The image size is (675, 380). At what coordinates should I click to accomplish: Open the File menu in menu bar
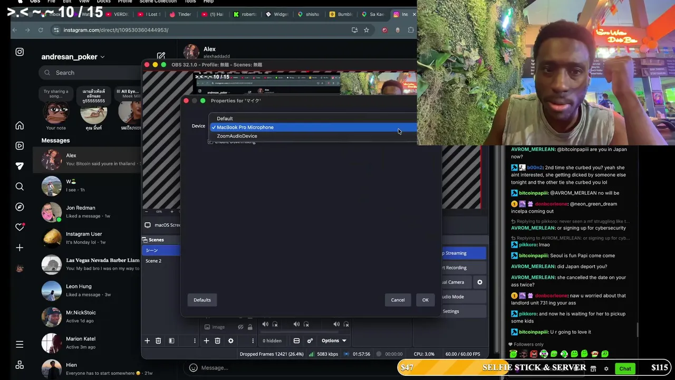(x=51, y=2)
